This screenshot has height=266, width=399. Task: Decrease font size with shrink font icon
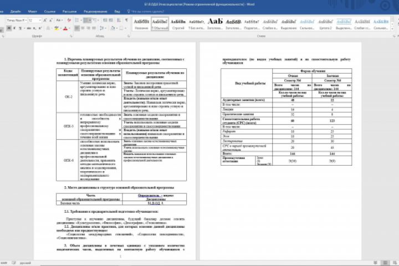click(x=50, y=20)
